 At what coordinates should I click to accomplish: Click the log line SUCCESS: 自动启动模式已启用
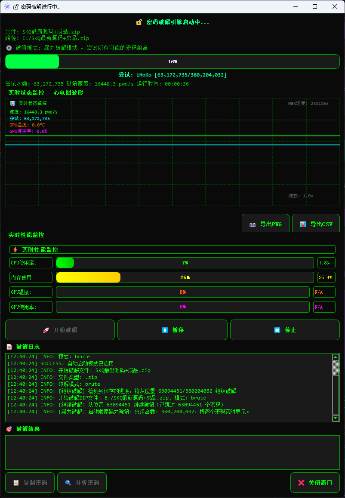[x=61, y=364]
